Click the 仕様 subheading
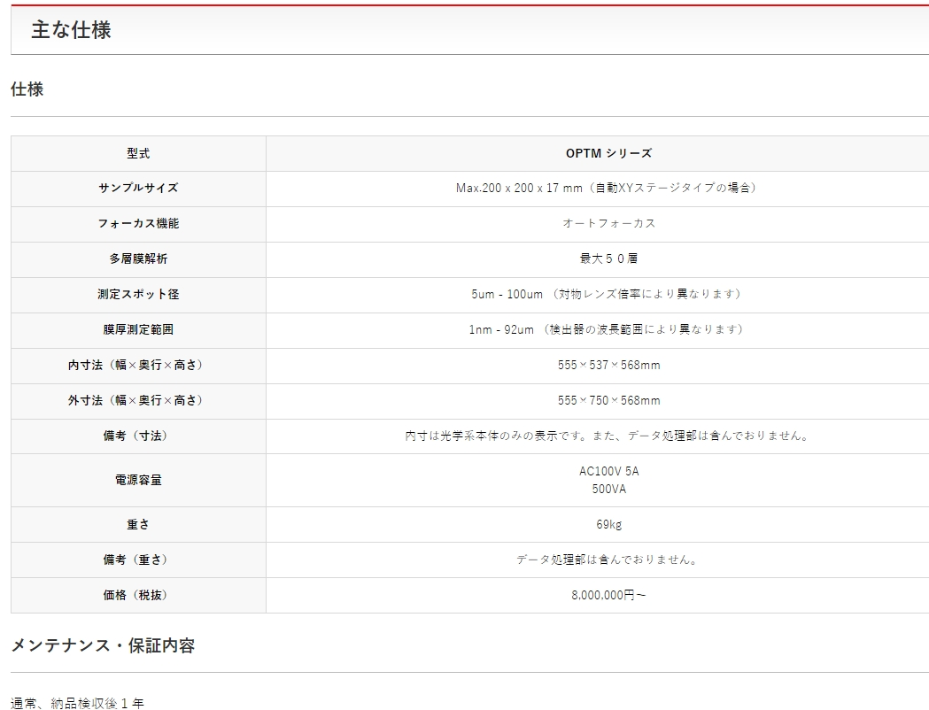This screenshot has height=710, width=929. (27, 89)
